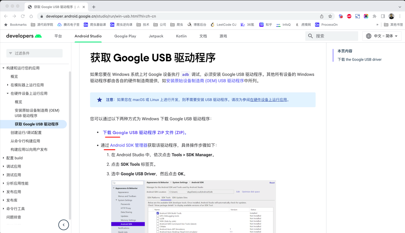Open the InfoQ bookmark
Image resolution: width=405 pixels, height=233 pixels.
point(283,24)
